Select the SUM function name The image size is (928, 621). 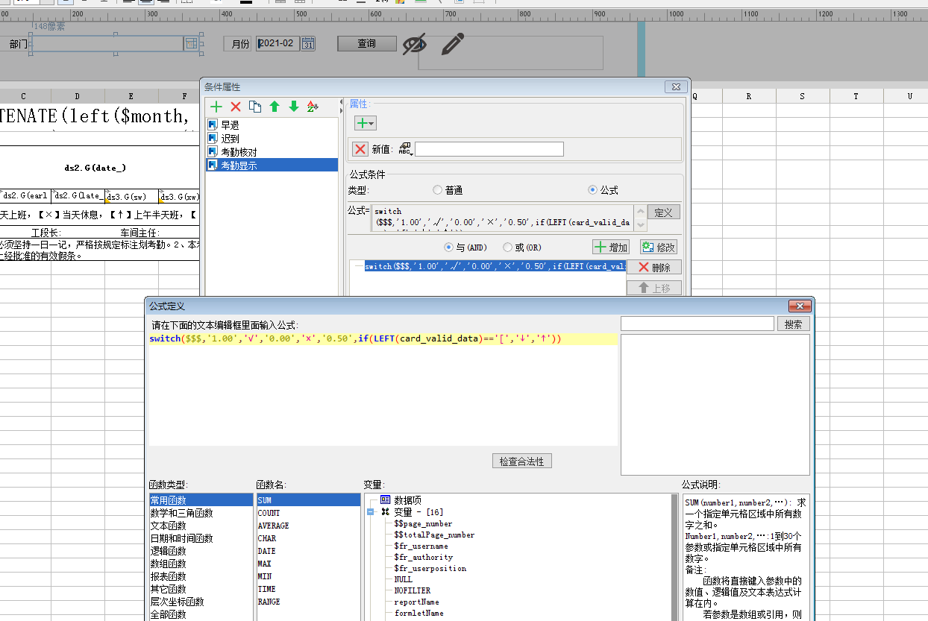(308, 500)
